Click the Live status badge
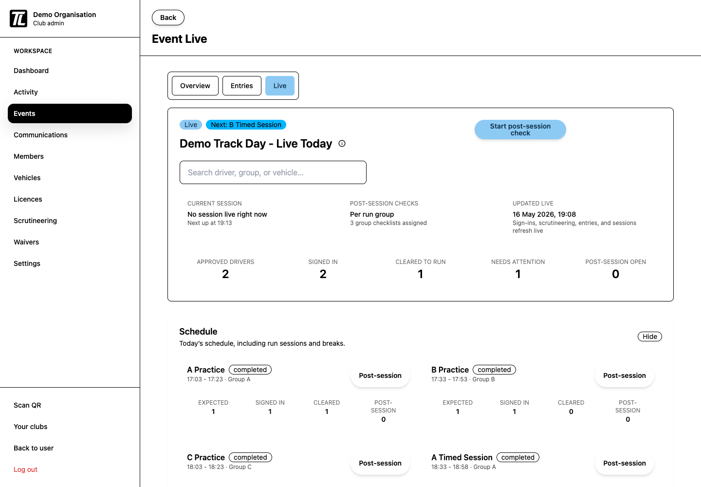 191,125
